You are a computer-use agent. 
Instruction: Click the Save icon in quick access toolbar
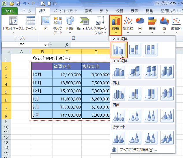coord(18,4)
